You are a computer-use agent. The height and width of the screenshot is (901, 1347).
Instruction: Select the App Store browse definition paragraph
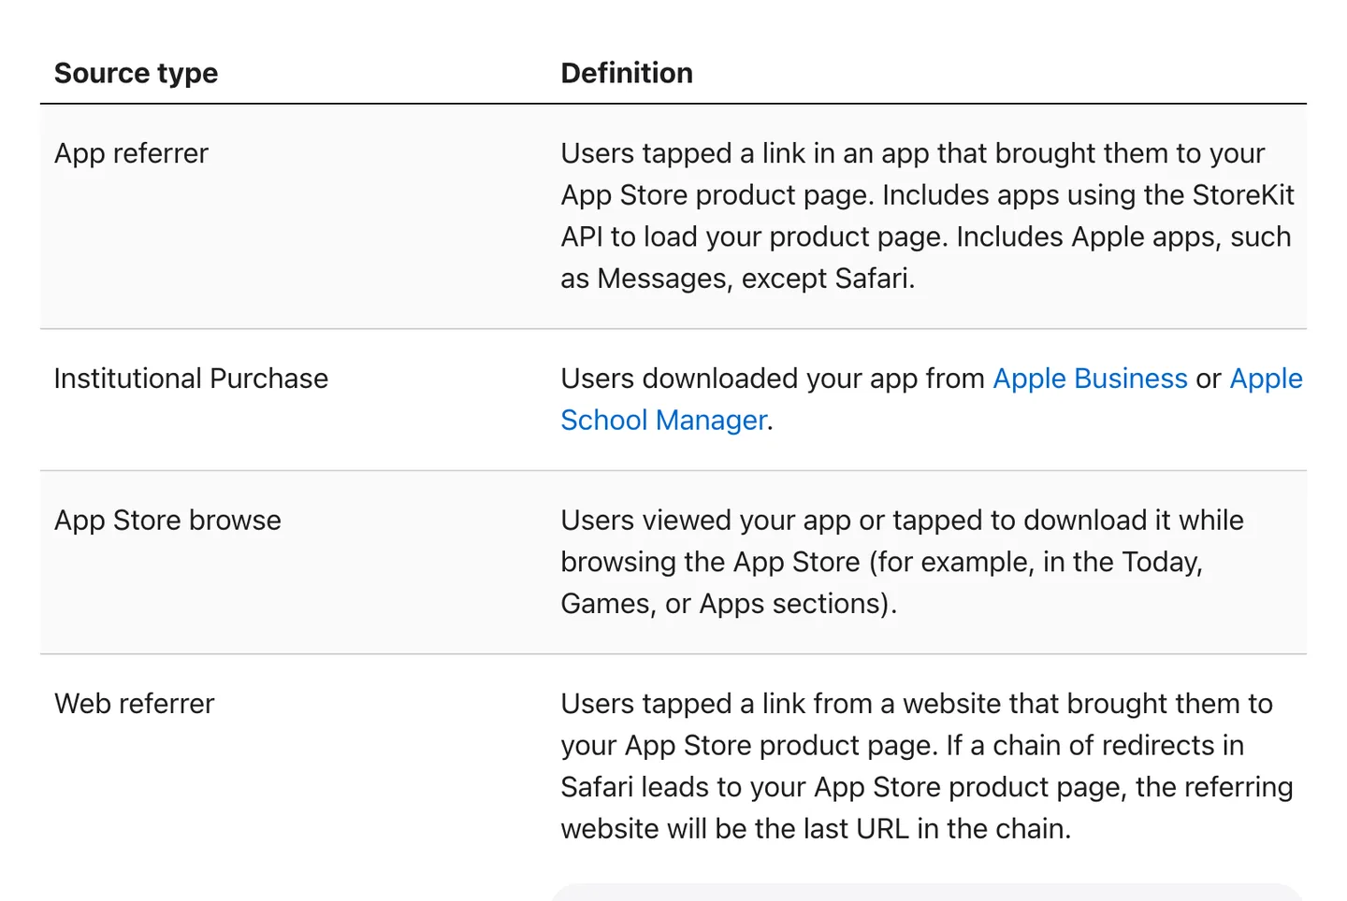coord(902,562)
